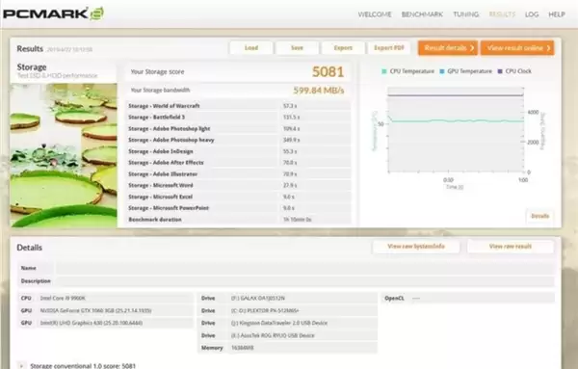This screenshot has width=578, height=369.
Task: Click the Load results button
Action: click(251, 48)
